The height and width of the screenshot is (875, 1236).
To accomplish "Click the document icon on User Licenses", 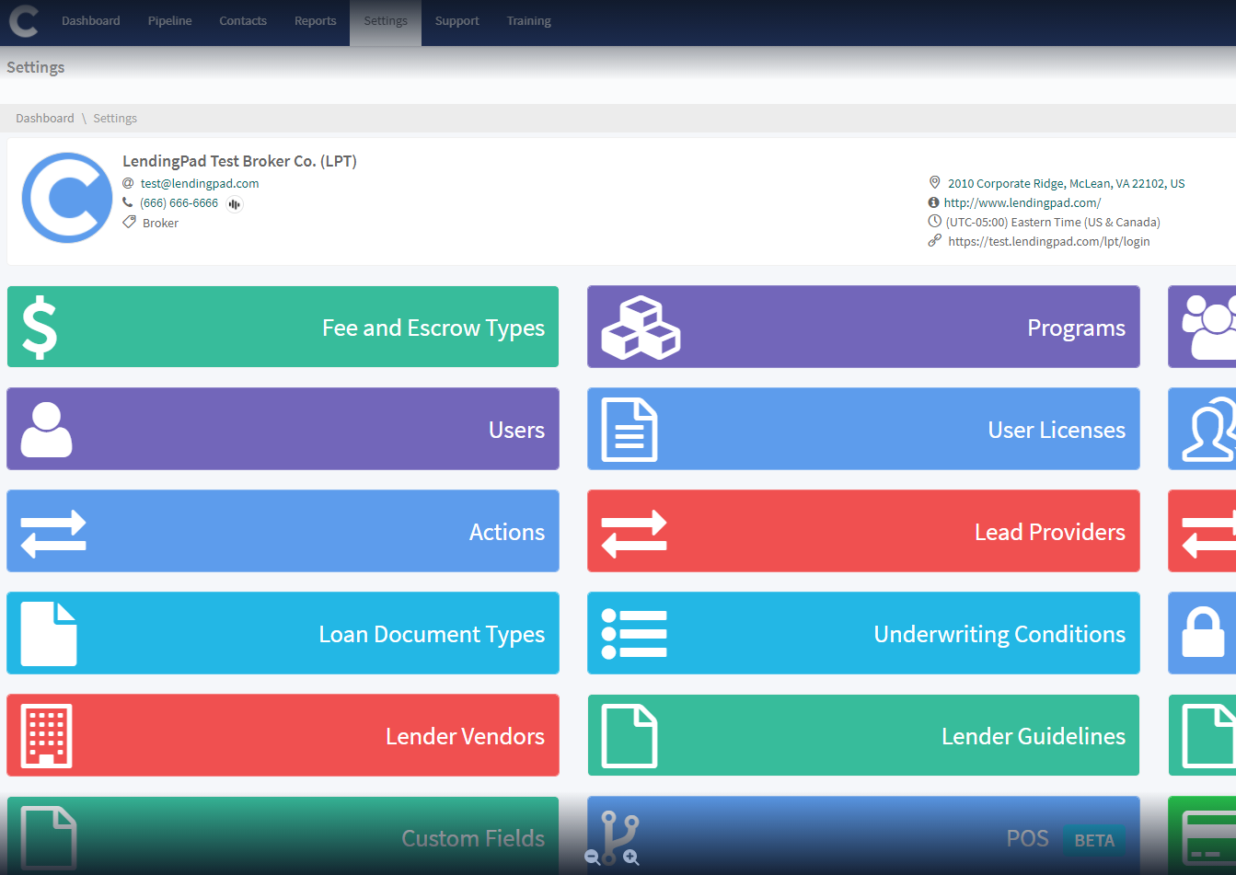I will point(630,430).
